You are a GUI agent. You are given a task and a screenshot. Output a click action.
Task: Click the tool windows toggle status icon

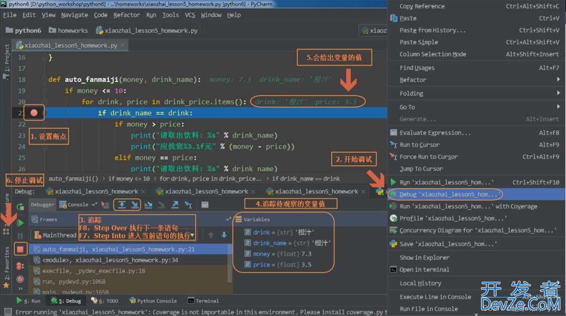click(x=8, y=312)
